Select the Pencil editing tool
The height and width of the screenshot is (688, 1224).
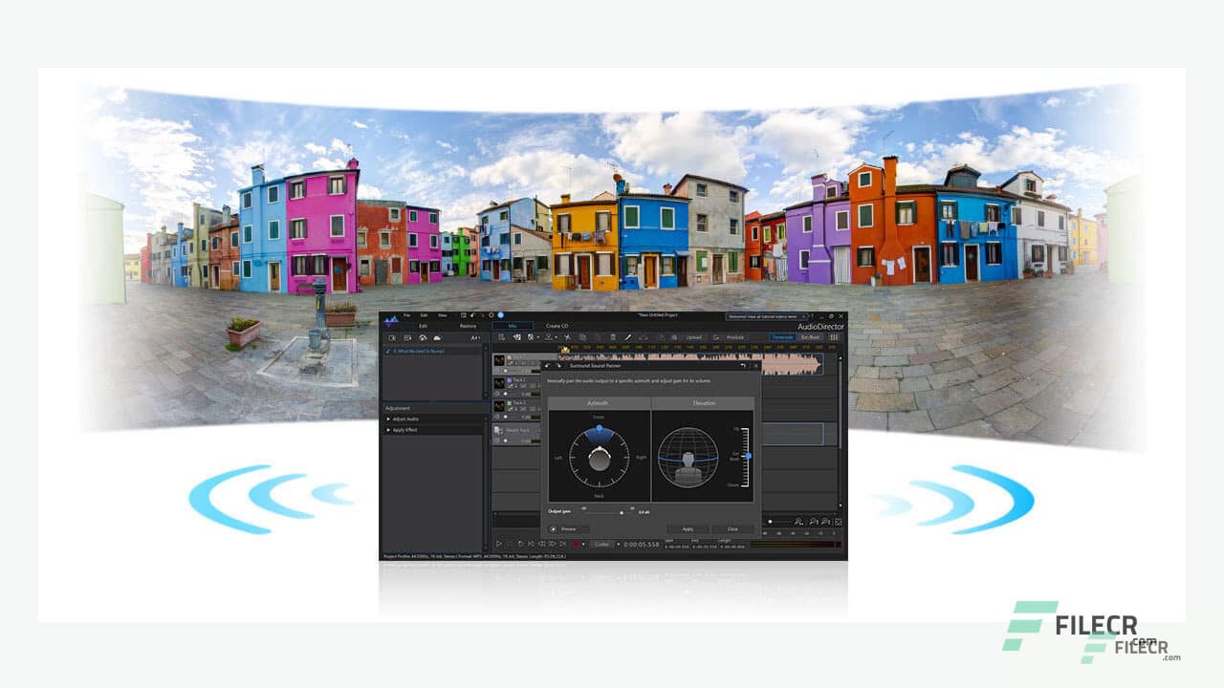tap(628, 337)
